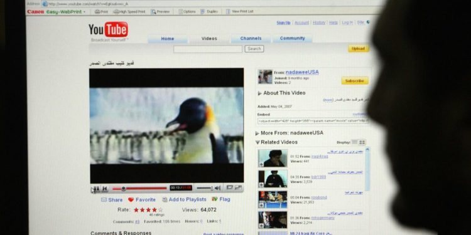Click the Options toolbar button
Viewport: 471px width, 235px height.
(187, 12)
